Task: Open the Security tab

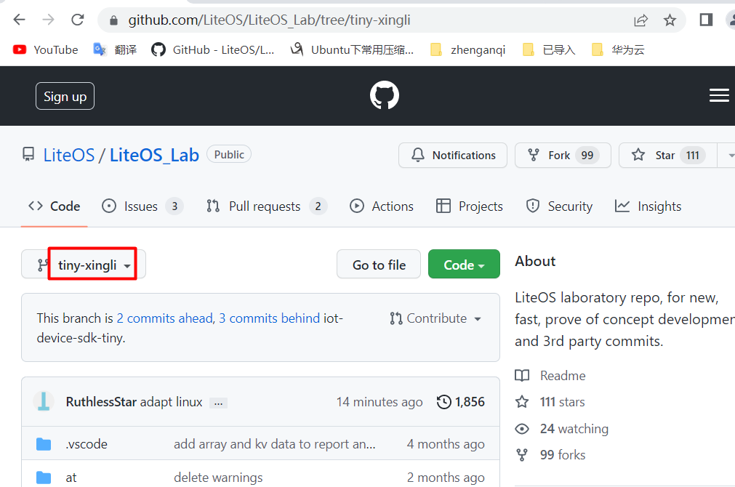Action: click(559, 206)
